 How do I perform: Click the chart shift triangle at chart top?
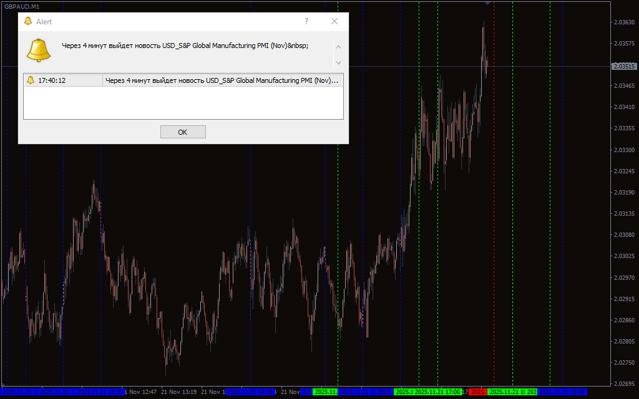487,3
